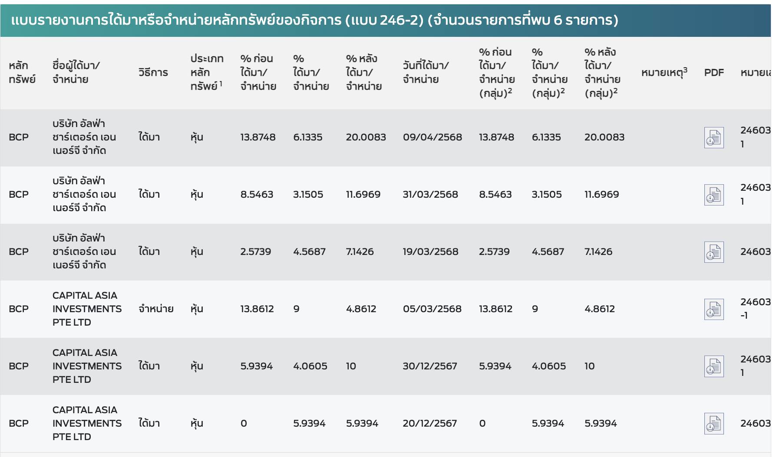773x457 pixels.
Task: Open PDF for the 19/03/2568 report
Action: pyautogui.click(x=714, y=252)
